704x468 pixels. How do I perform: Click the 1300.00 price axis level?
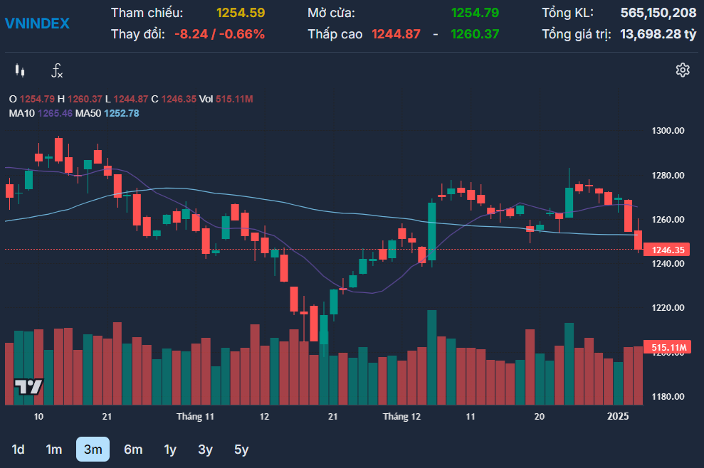(x=668, y=131)
